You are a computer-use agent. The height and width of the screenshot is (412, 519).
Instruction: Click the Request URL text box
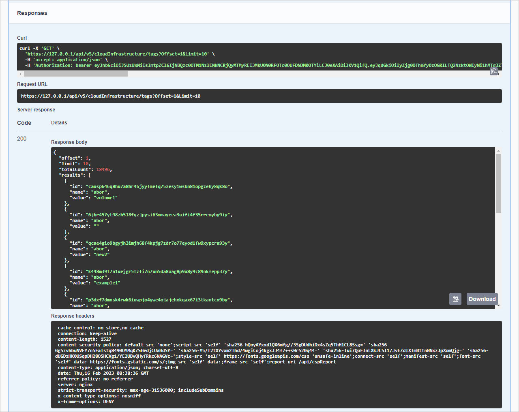259,96
